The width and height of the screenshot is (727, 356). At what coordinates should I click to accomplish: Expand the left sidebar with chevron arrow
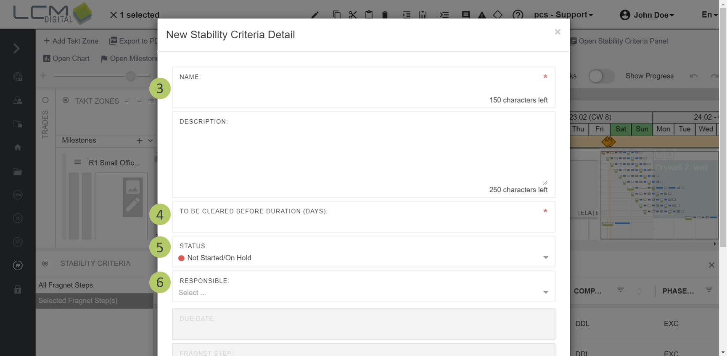tap(17, 48)
